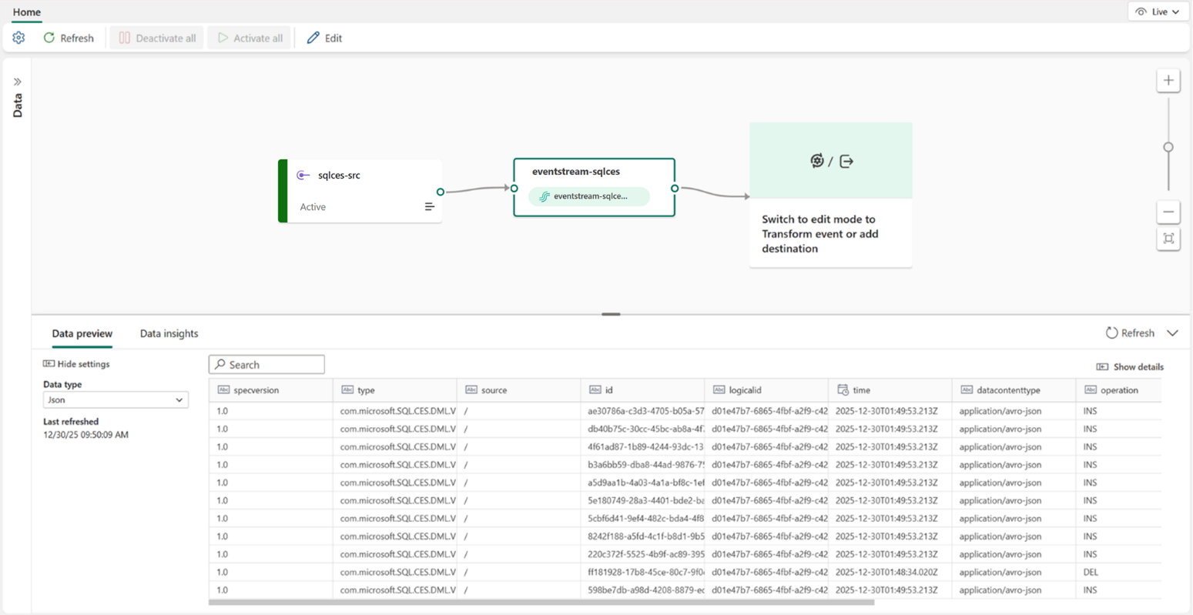Click the Edit button in toolbar

[x=324, y=38]
